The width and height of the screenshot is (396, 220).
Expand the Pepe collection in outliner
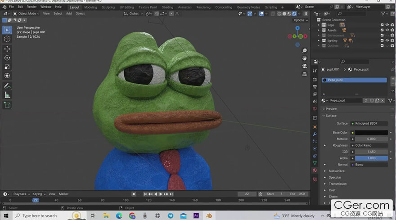[319, 25]
